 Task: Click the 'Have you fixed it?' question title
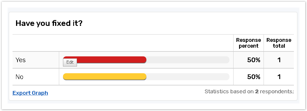tap(49, 24)
